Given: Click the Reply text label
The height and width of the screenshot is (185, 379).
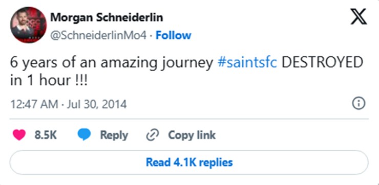Looking at the screenshot, I should point(114,135).
